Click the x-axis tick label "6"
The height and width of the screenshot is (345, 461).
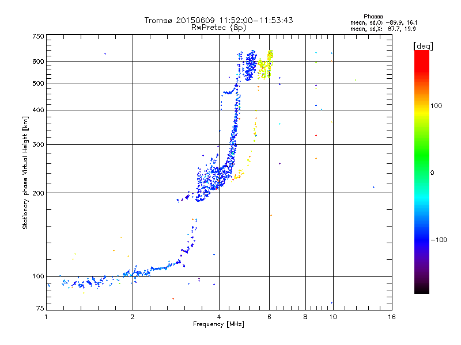(x=269, y=317)
